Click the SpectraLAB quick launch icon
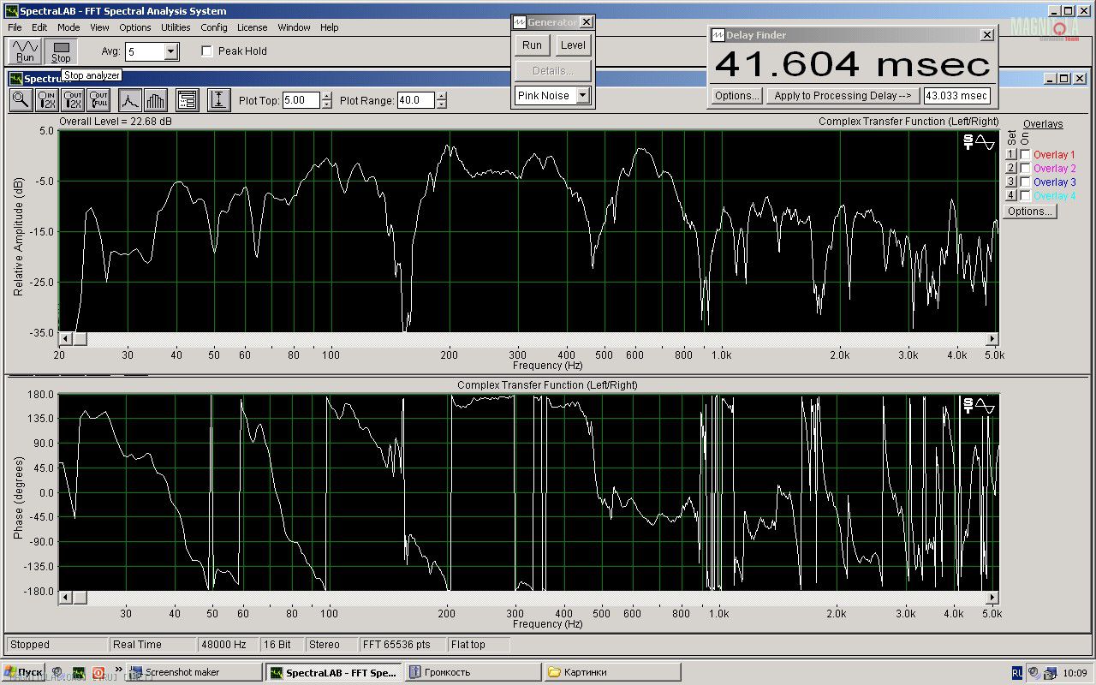Screen dimensions: 1096x685 coord(79,672)
